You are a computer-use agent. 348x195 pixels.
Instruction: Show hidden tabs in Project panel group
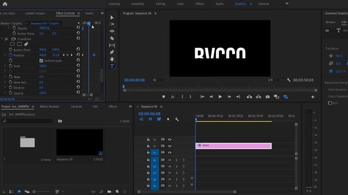[x=130, y=107]
